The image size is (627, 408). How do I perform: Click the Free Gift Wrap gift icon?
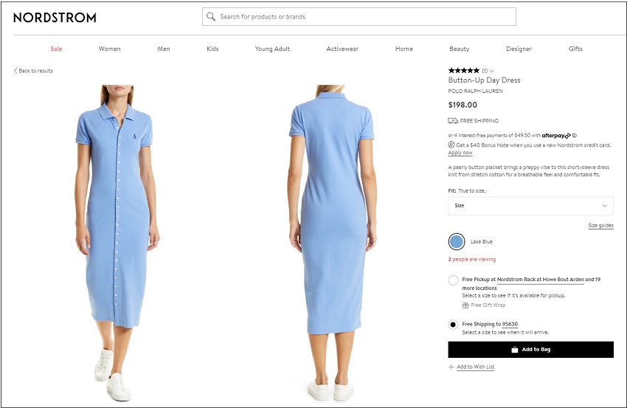(x=465, y=305)
